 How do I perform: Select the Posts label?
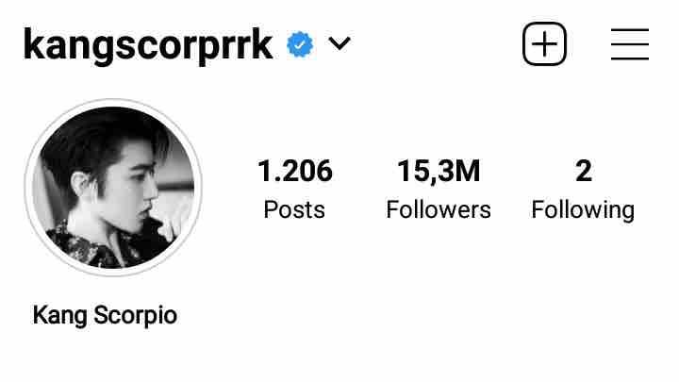point(294,210)
